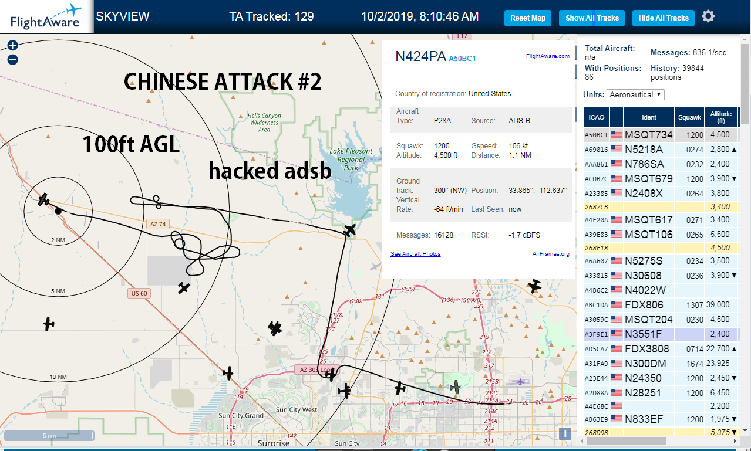Click the SKYVIEW header title
Viewport: 751px width, 451px height.
[x=123, y=16]
